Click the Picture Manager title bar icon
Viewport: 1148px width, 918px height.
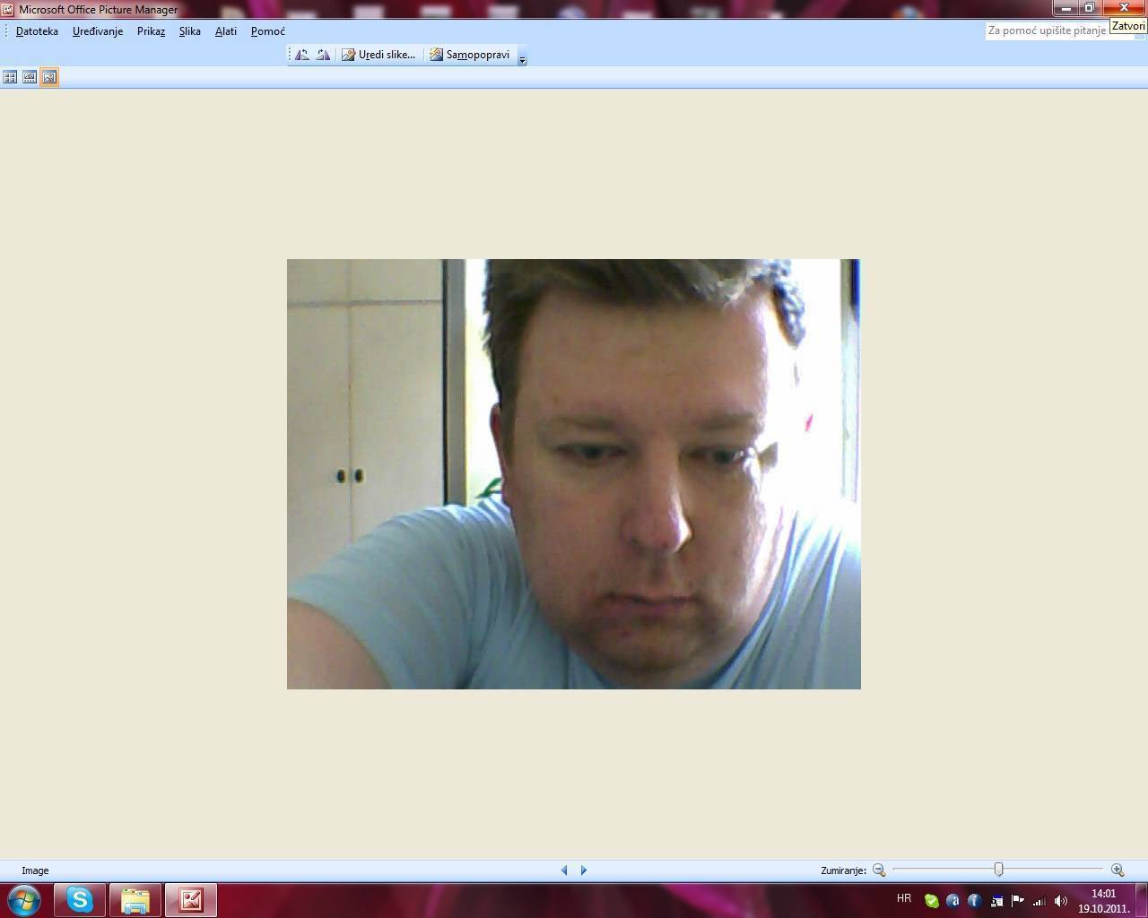coord(7,10)
